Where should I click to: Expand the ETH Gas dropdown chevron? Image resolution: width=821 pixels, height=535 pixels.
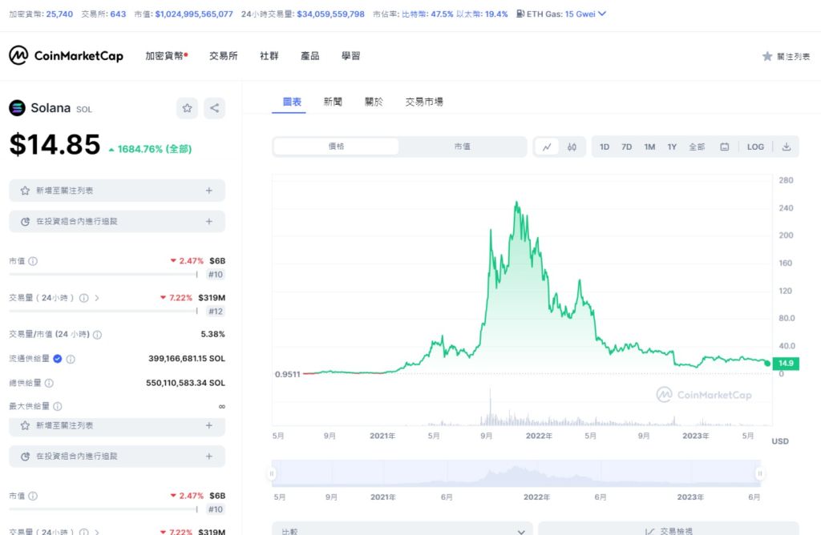pos(602,14)
